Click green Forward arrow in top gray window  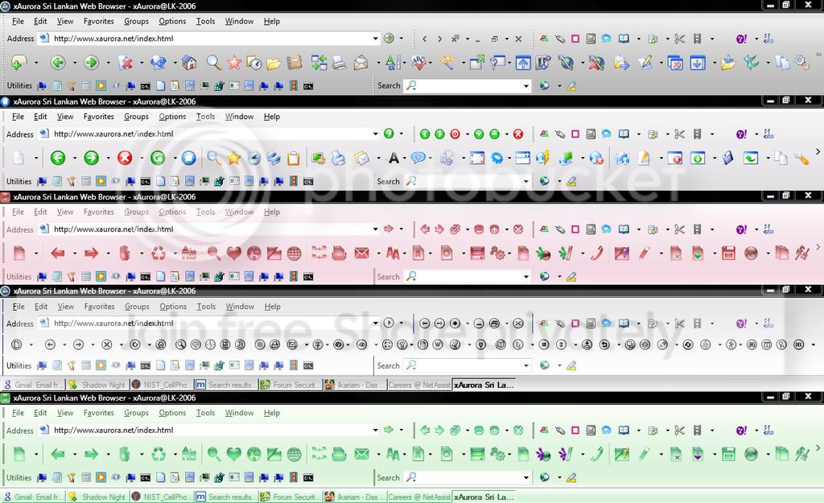tap(92, 63)
